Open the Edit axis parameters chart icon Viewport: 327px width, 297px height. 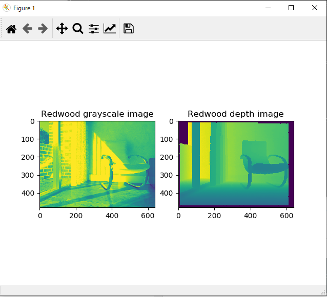(x=110, y=29)
